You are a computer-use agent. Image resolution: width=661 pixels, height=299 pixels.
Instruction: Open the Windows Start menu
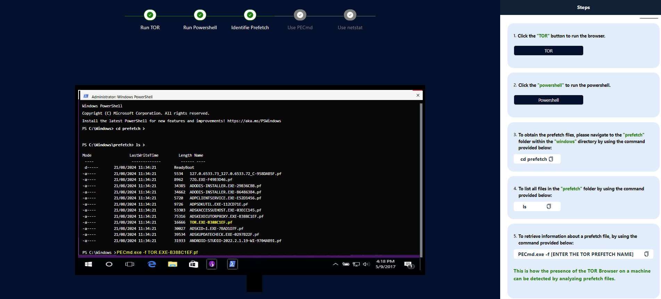pos(89,264)
